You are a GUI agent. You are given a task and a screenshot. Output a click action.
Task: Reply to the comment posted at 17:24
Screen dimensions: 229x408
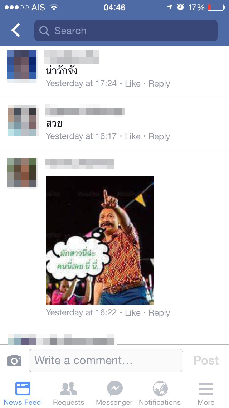click(x=159, y=84)
